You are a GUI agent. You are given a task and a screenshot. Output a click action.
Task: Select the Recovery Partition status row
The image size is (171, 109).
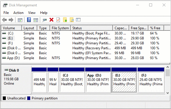click(92, 48)
